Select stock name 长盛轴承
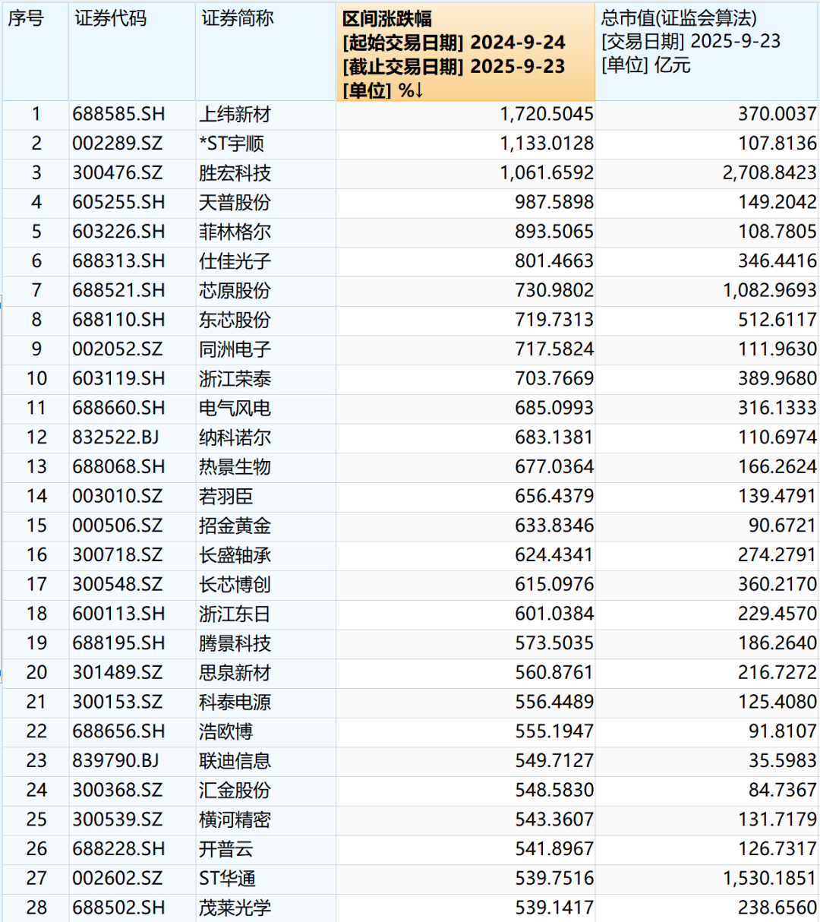The height and width of the screenshot is (922, 820). point(235,555)
